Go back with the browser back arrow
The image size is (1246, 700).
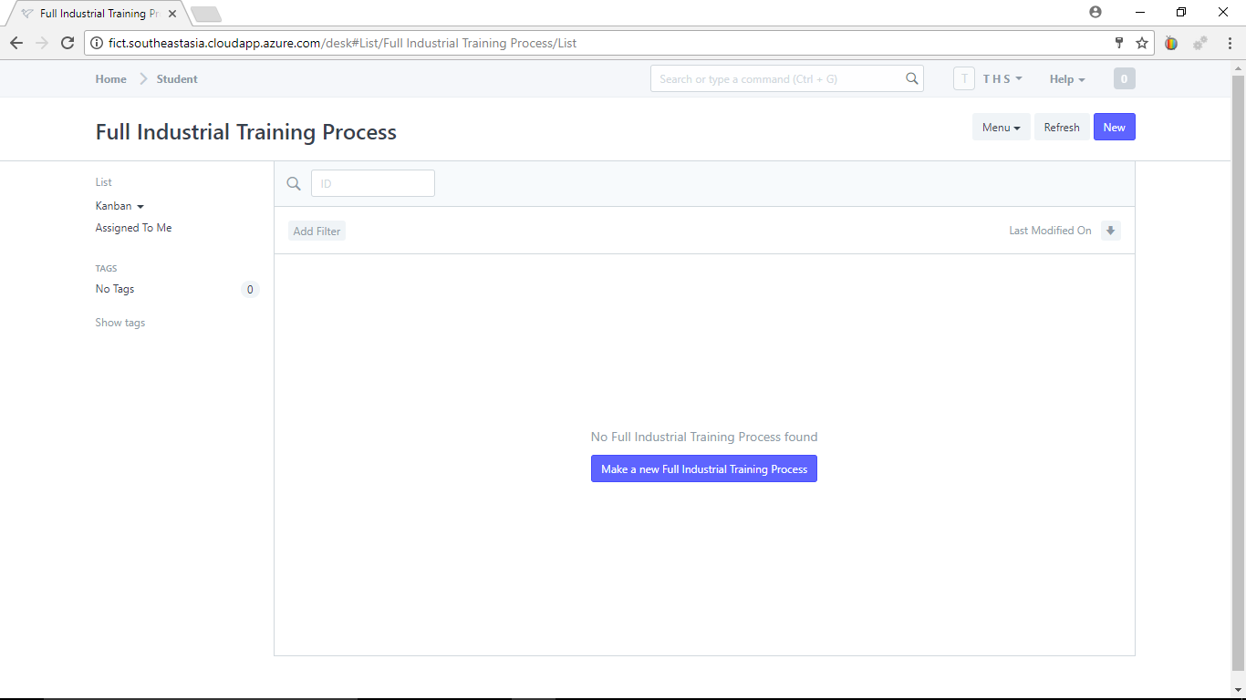coord(16,43)
